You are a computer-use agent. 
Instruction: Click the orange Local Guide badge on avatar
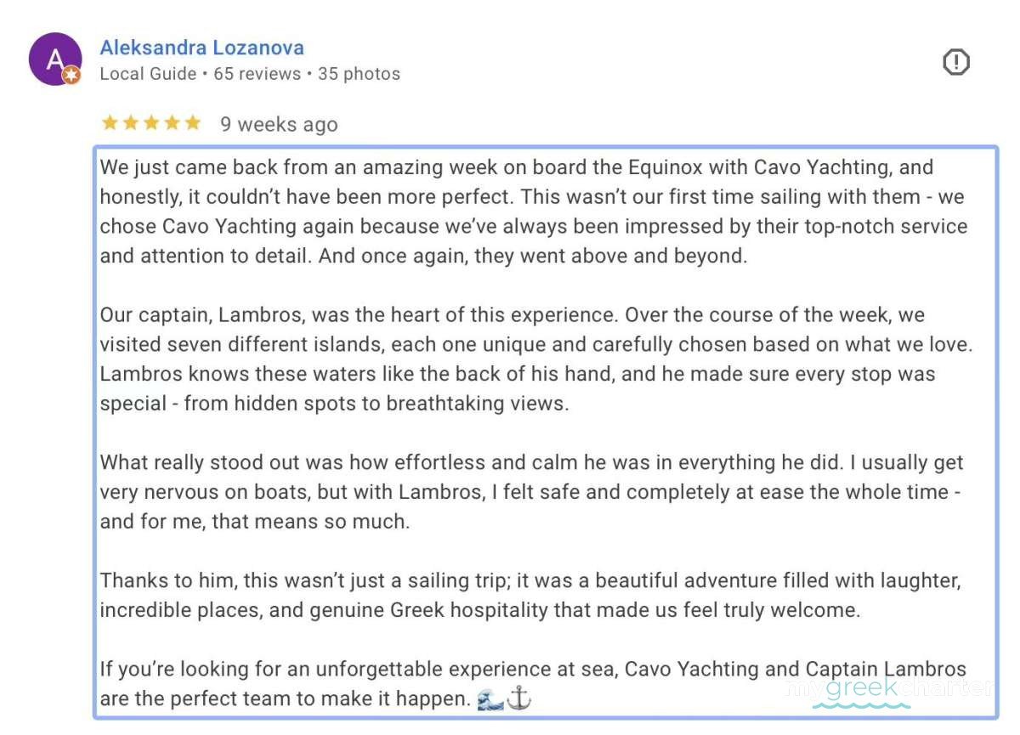point(73,76)
